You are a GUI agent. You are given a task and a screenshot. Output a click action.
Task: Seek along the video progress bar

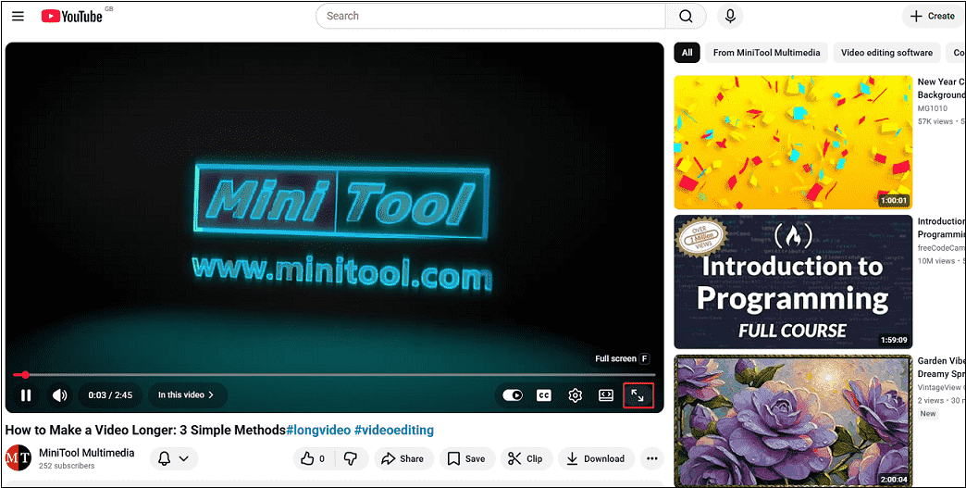click(334, 375)
